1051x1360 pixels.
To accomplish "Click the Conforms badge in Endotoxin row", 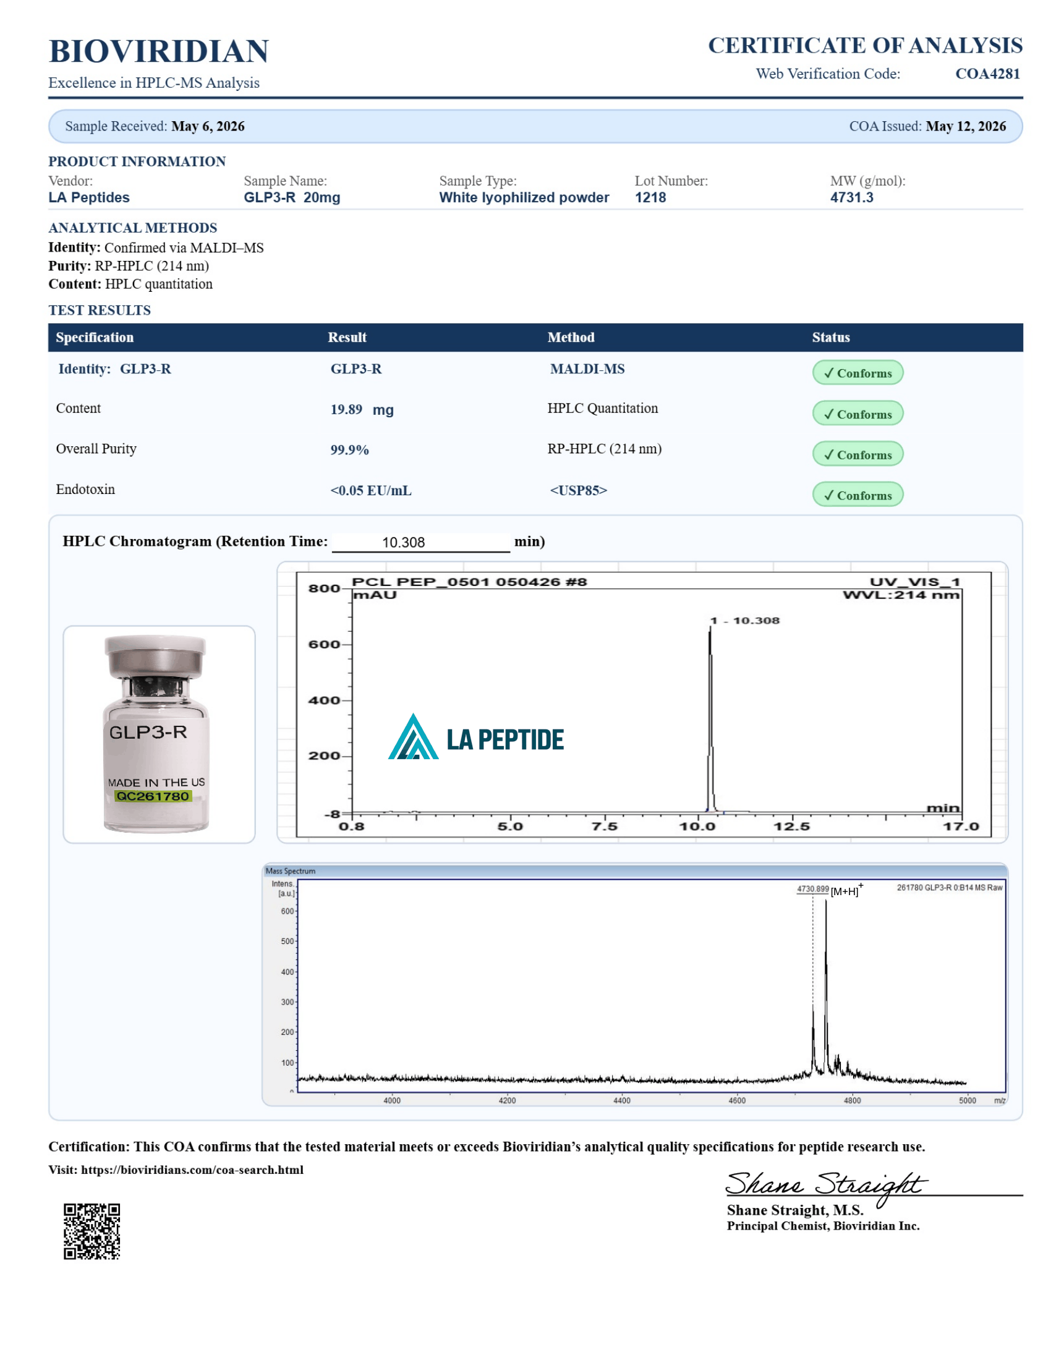I will pyautogui.click(x=858, y=495).
